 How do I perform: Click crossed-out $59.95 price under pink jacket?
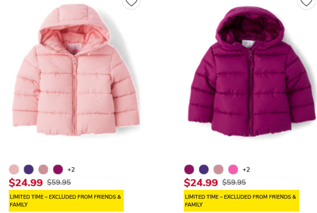click(x=59, y=182)
